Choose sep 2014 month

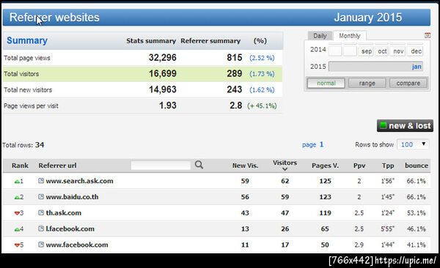click(366, 51)
